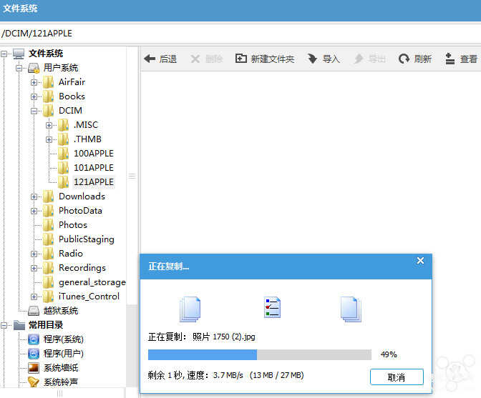Select the PhotoData folder label
The image size is (481, 398).
(80, 211)
